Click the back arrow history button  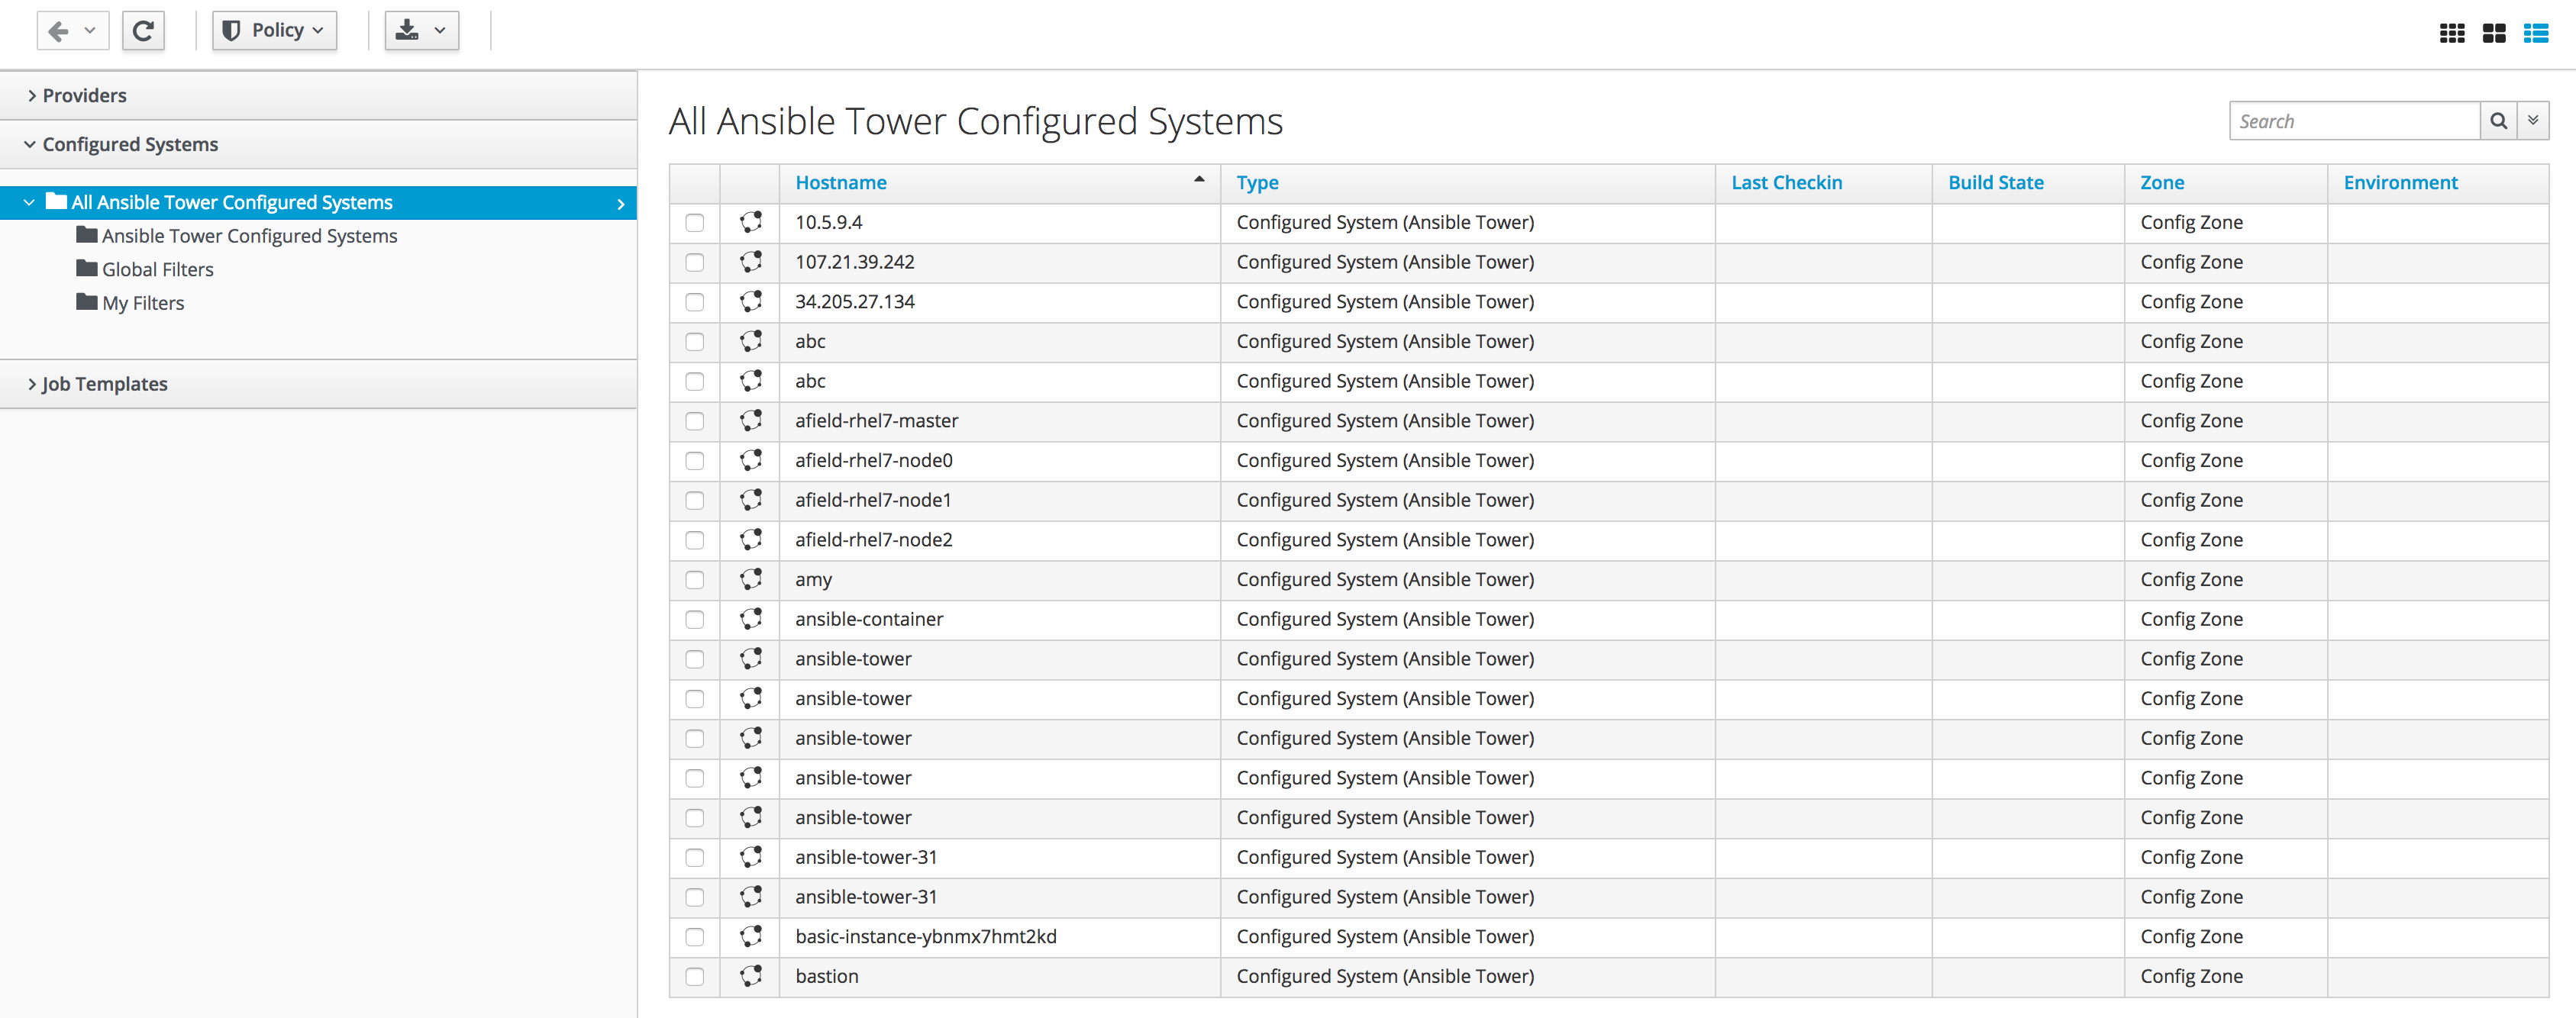pos(72,31)
